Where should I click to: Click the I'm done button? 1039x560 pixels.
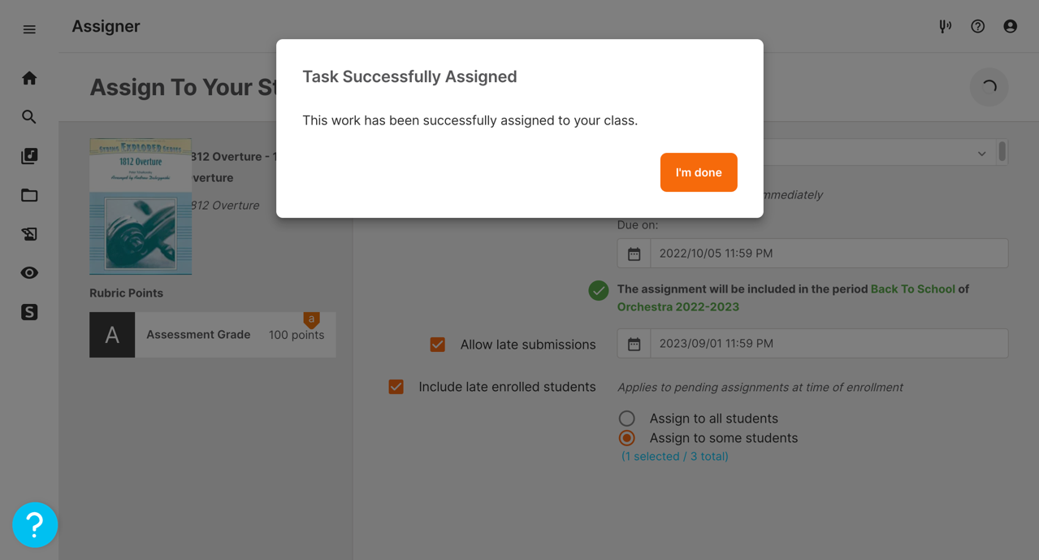699,172
